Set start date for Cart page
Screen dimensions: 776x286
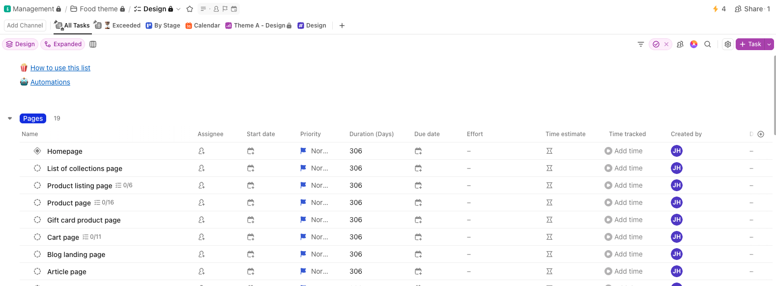(251, 237)
